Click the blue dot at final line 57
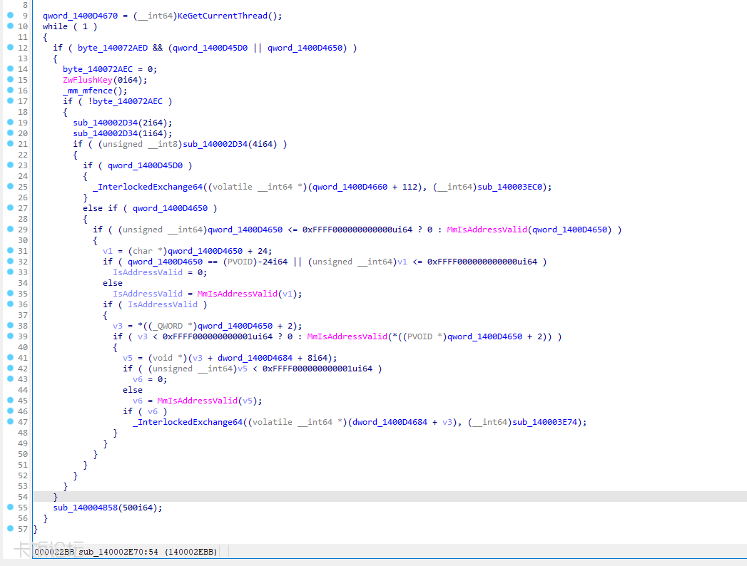This screenshot has height=566, width=747. tap(9, 529)
